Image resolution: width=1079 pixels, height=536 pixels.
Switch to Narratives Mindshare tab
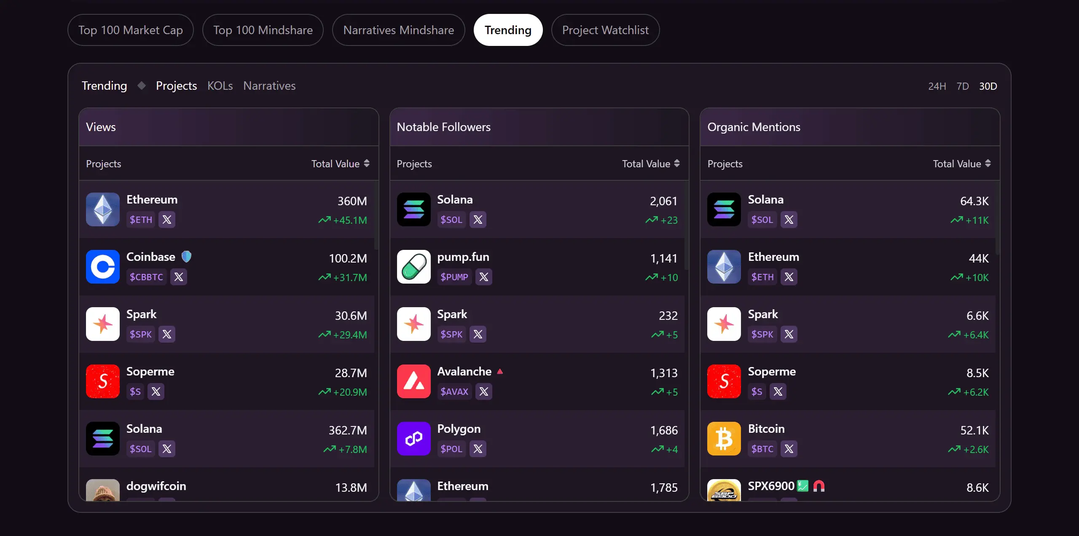398,30
